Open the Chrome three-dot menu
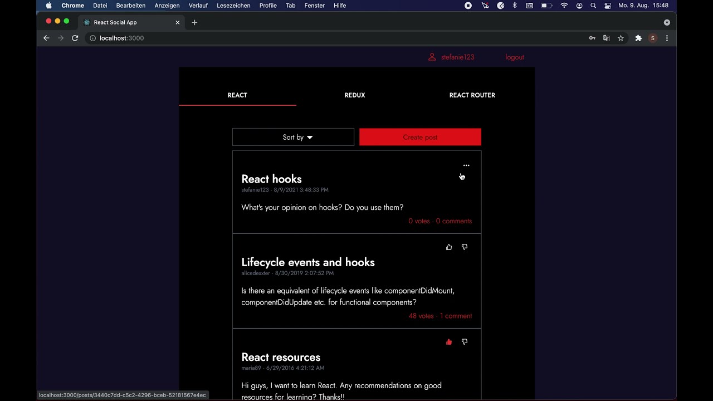This screenshot has width=713, height=401. 667,38
